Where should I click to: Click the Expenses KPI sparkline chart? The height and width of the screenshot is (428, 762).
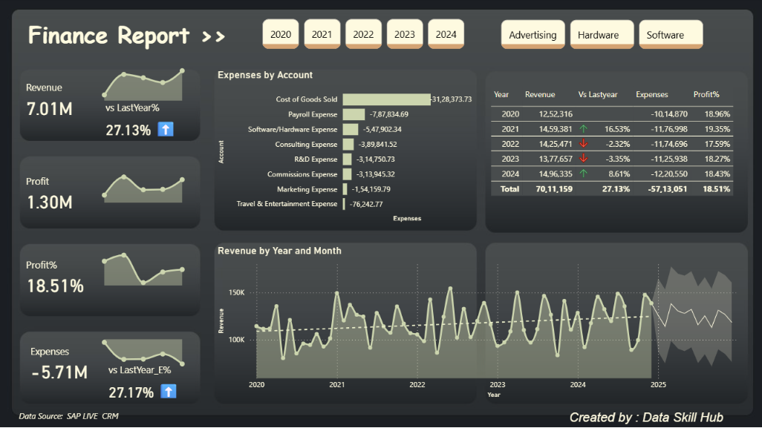pos(143,352)
